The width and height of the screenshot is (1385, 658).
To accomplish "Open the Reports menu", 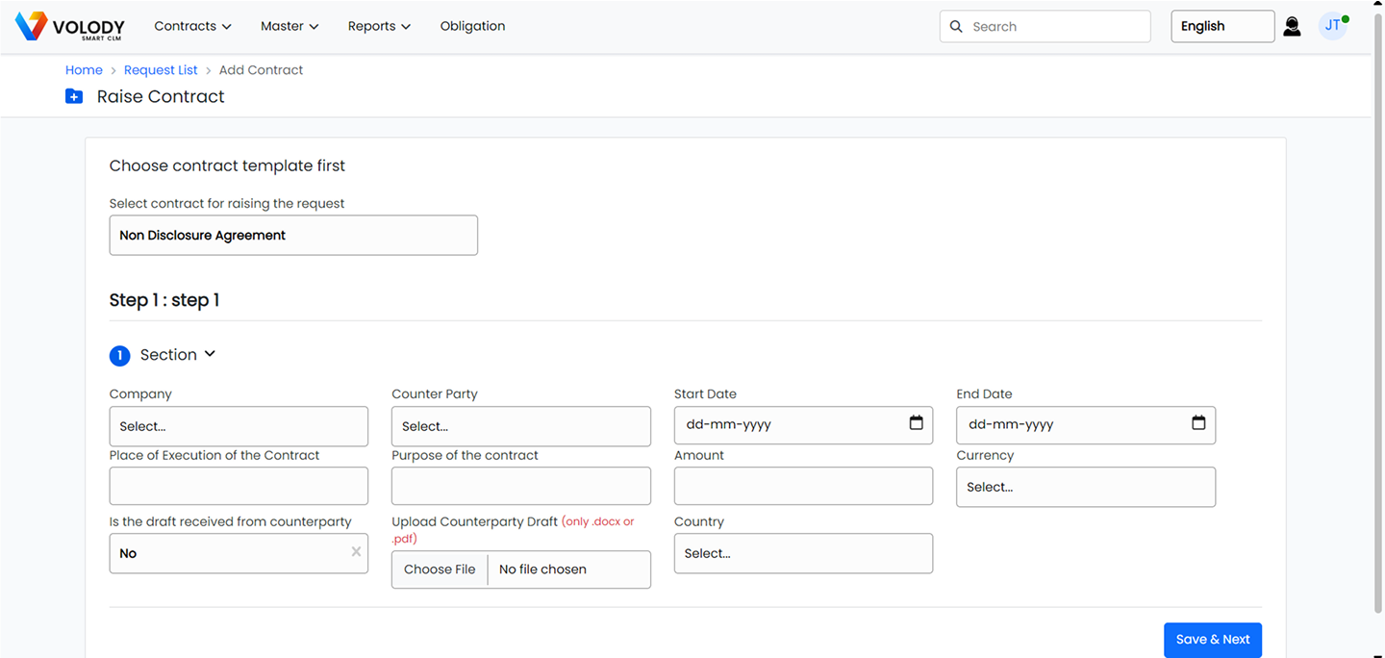I will pyautogui.click(x=379, y=26).
